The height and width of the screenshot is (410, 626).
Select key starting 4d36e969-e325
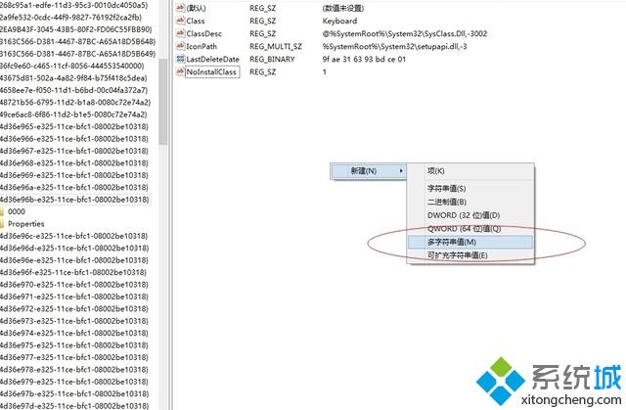[74, 175]
